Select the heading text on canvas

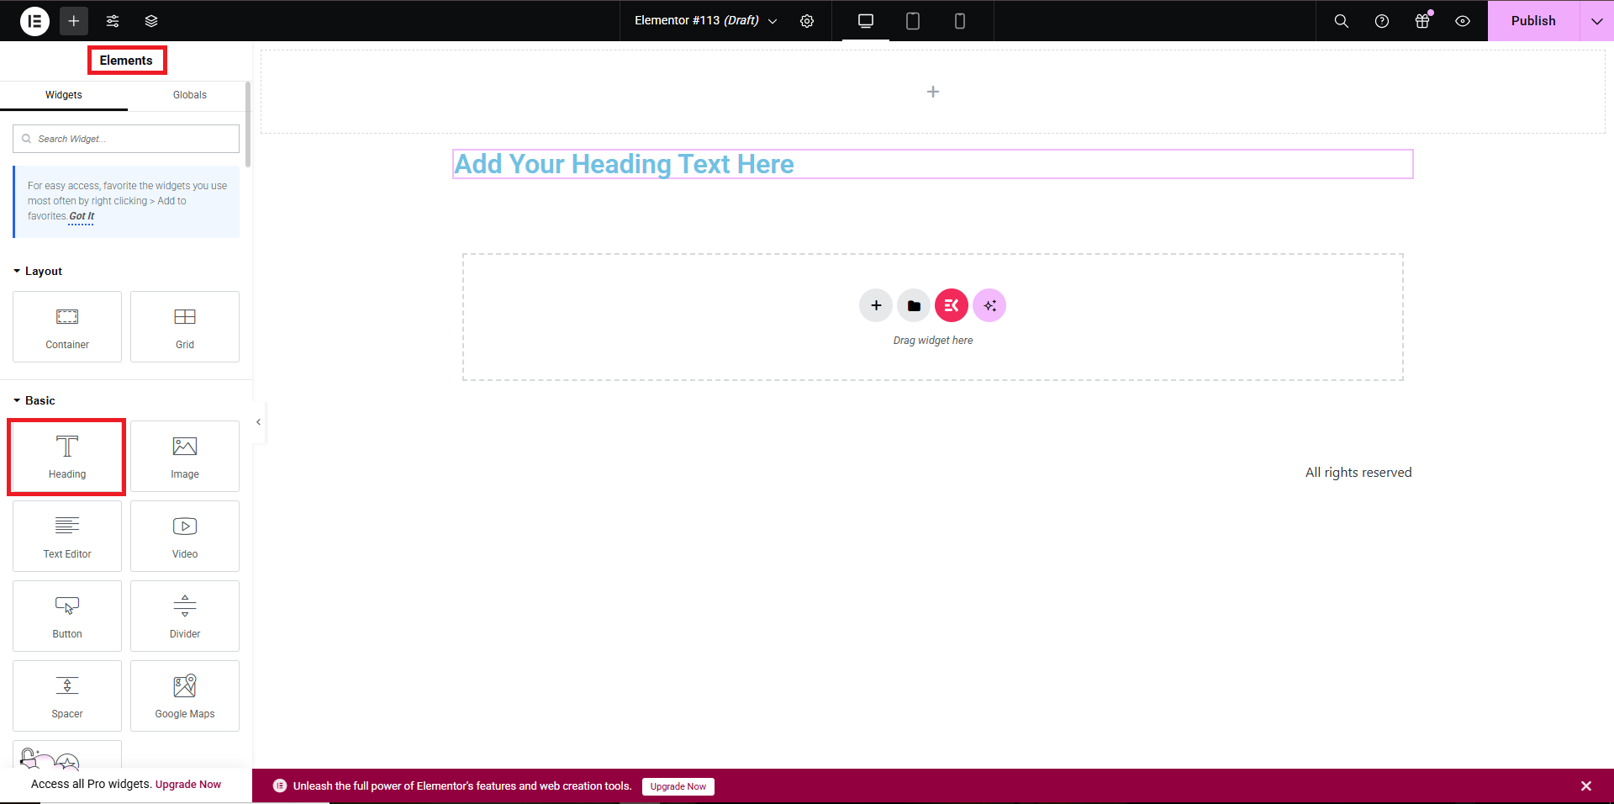[x=625, y=164]
